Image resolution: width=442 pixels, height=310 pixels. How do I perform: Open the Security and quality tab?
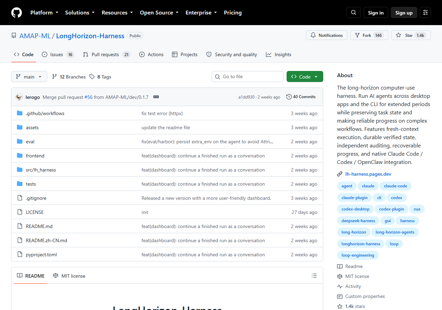232,54
